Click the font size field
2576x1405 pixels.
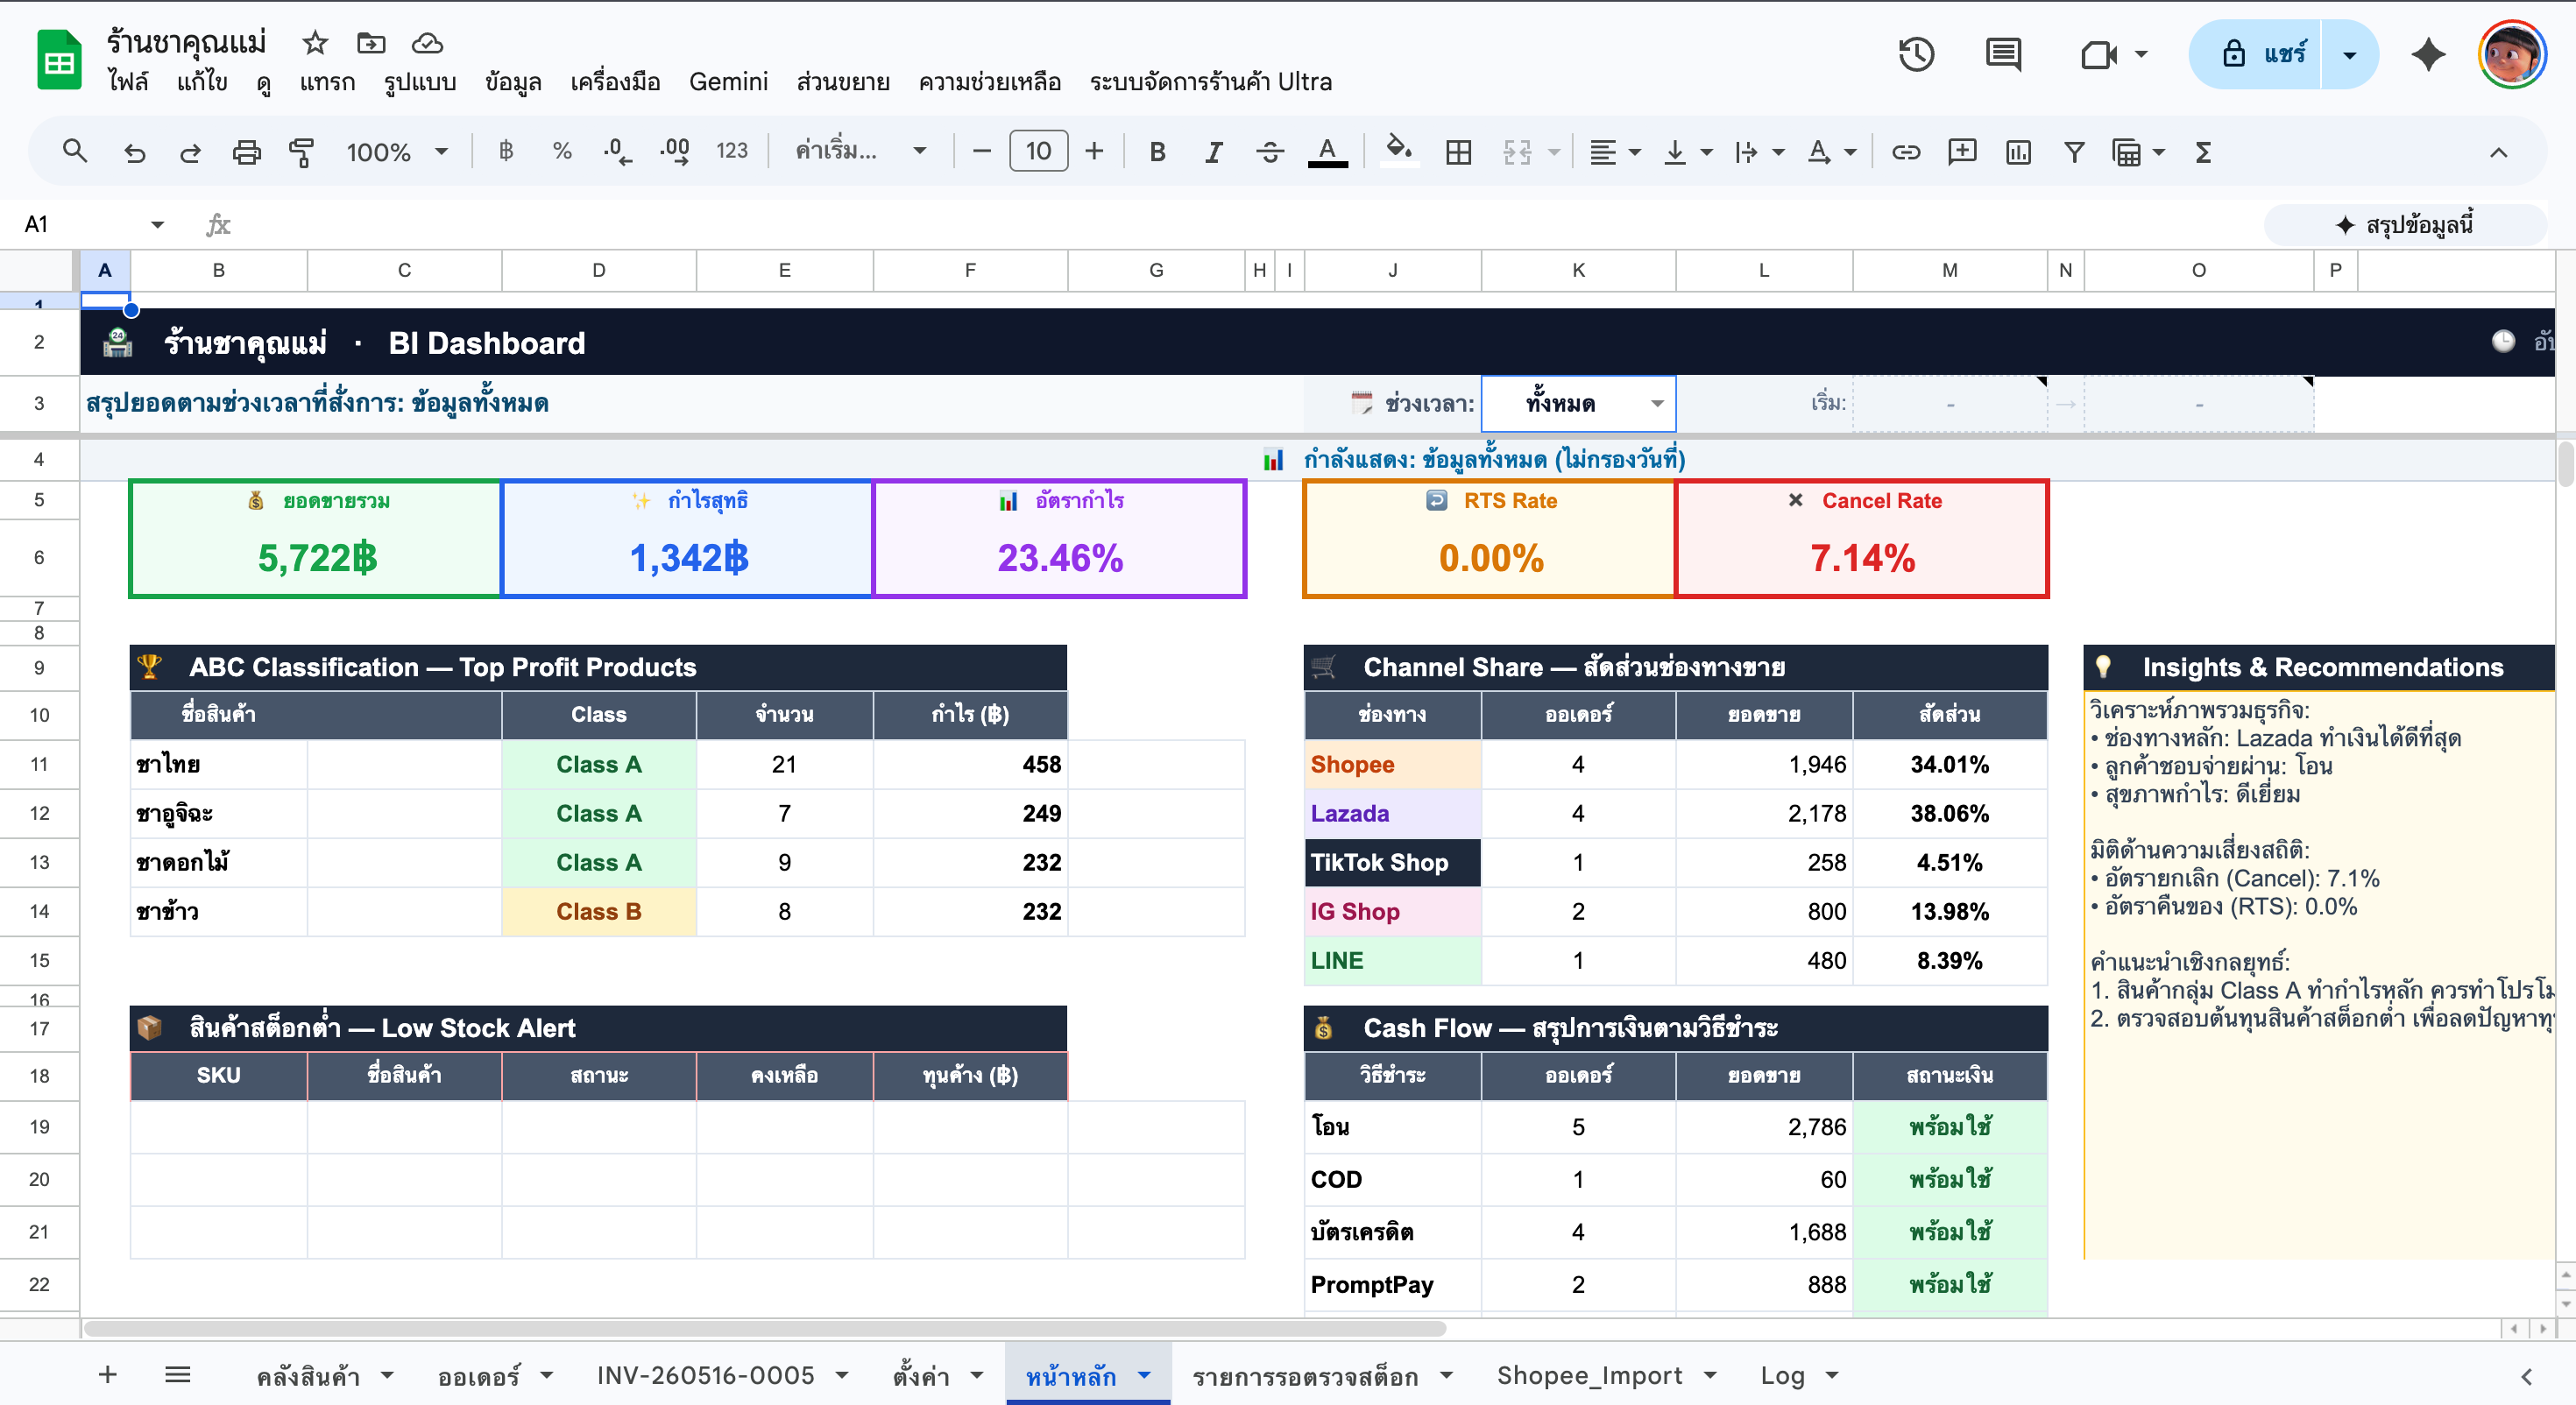tap(1038, 152)
